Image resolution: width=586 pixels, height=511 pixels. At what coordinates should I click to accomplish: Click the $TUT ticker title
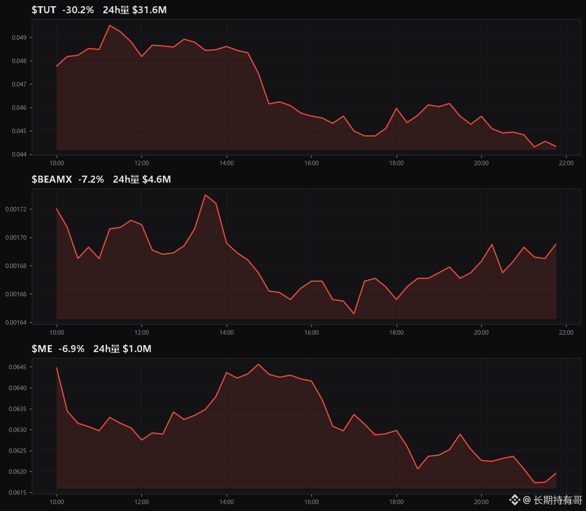[x=44, y=10]
